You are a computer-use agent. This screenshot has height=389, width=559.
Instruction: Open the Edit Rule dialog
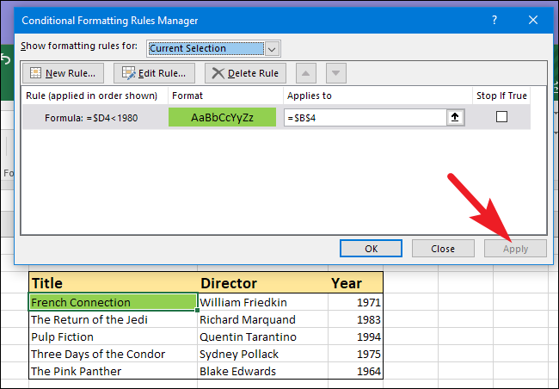(154, 73)
